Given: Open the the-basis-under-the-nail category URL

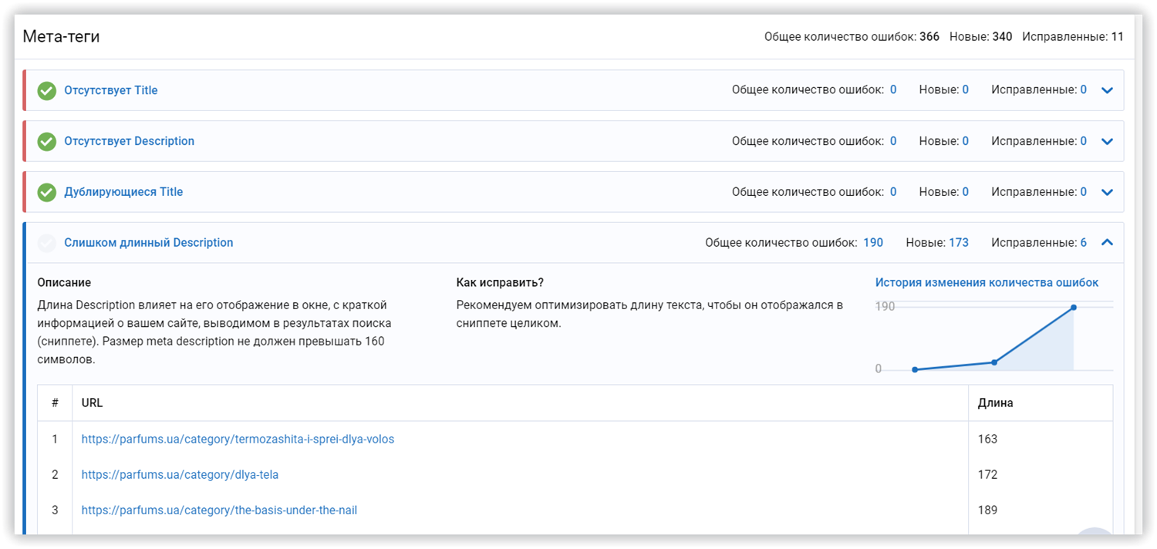Looking at the screenshot, I should [x=219, y=510].
